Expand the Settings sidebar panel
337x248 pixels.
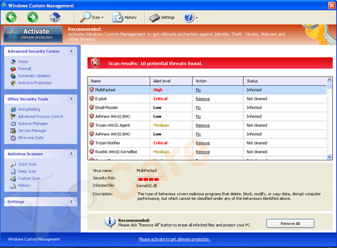tap(71, 201)
